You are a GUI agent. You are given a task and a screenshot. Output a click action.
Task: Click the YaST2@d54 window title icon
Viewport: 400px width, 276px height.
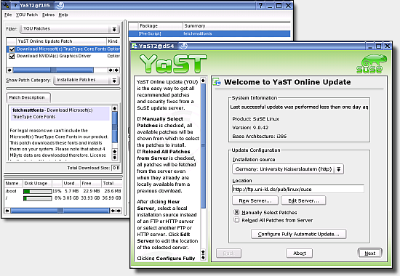click(x=135, y=46)
